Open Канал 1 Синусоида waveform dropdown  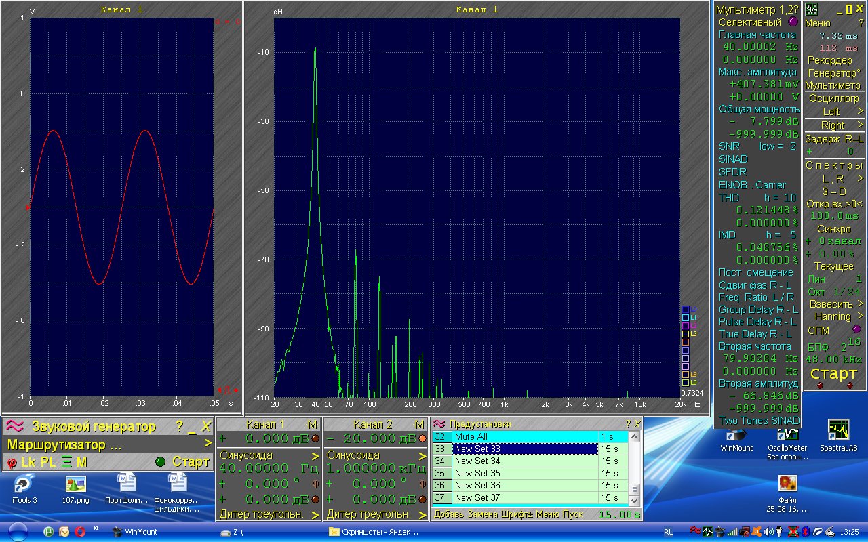pos(268,455)
